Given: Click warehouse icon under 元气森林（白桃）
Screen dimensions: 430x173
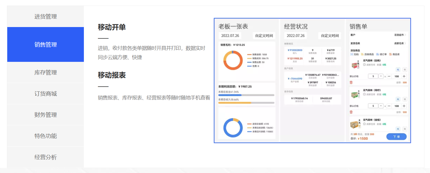Looking at the screenshot, I should (x=364, y=64).
